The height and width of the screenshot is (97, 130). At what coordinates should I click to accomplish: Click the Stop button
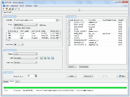105,76
